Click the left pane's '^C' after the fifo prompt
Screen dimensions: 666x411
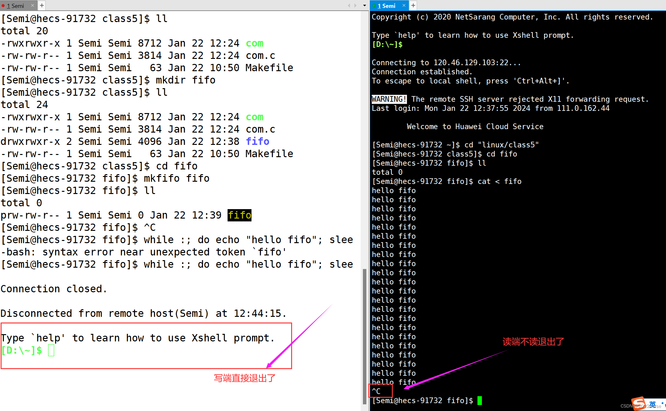[x=150, y=227]
